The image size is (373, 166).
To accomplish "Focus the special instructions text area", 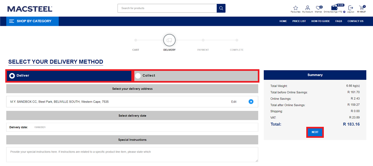I will tap(132, 154).
